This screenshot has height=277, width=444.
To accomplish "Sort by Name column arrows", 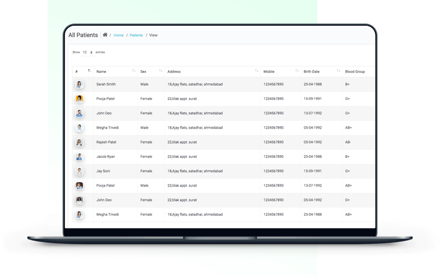I will (133, 71).
